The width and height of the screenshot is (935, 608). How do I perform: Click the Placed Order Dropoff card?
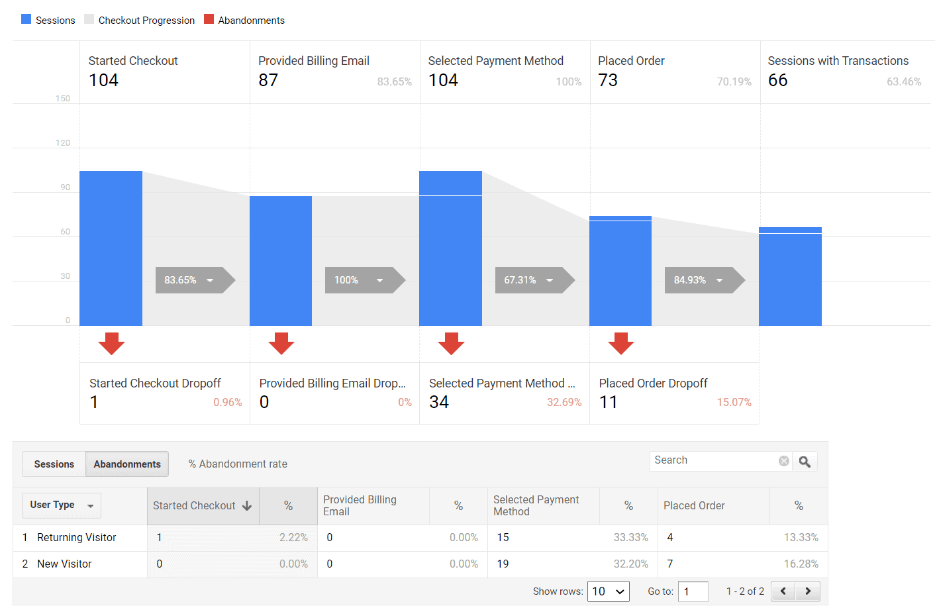(x=674, y=393)
